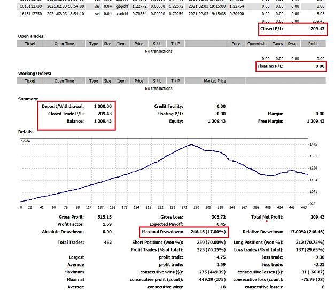The width and height of the screenshot is (334, 290).
Task: Click the Working Orders: heading
Action: click(x=35, y=74)
